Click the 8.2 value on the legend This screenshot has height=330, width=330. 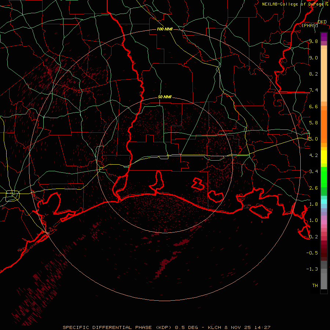[313, 74]
